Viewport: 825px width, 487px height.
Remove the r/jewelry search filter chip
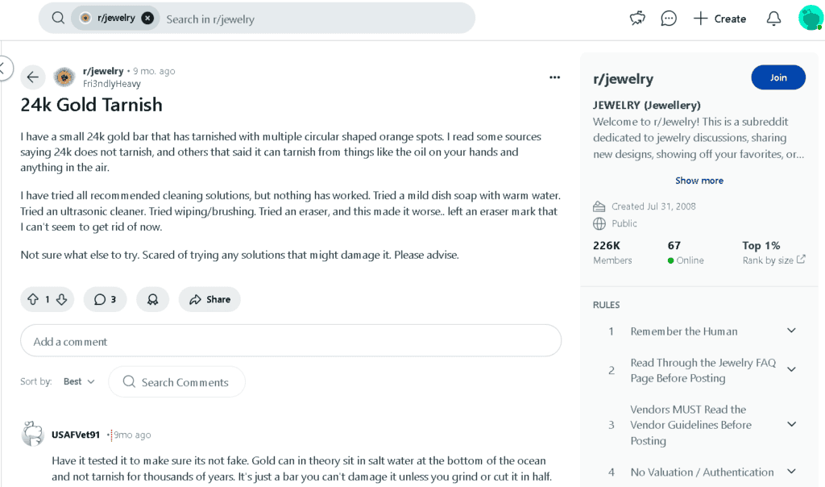pos(148,18)
